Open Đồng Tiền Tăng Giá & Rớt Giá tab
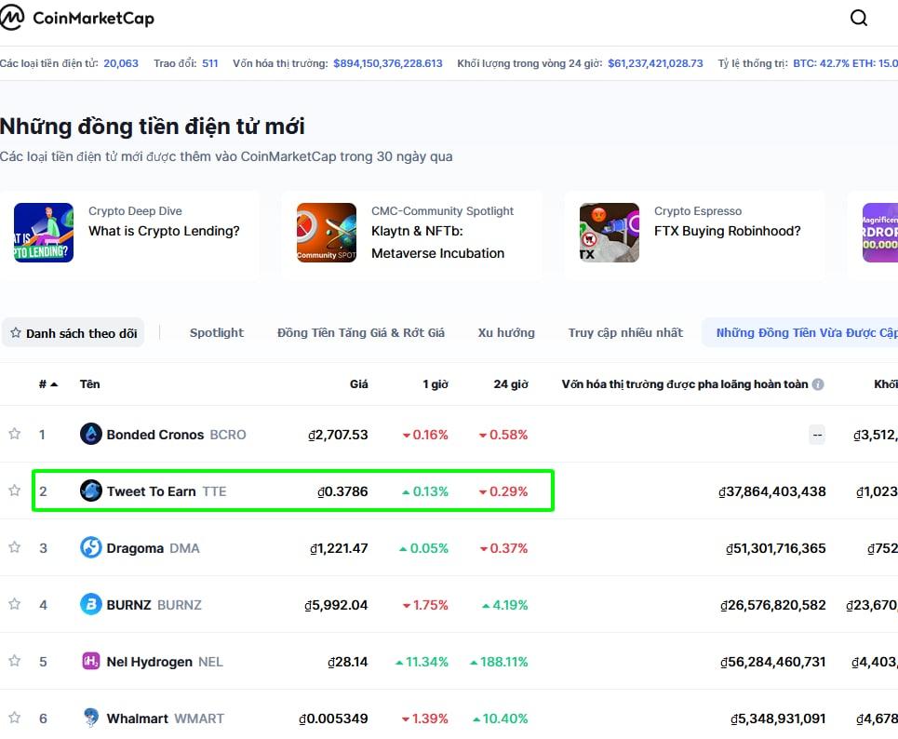Image resolution: width=898 pixels, height=739 pixels. (361, 333)
